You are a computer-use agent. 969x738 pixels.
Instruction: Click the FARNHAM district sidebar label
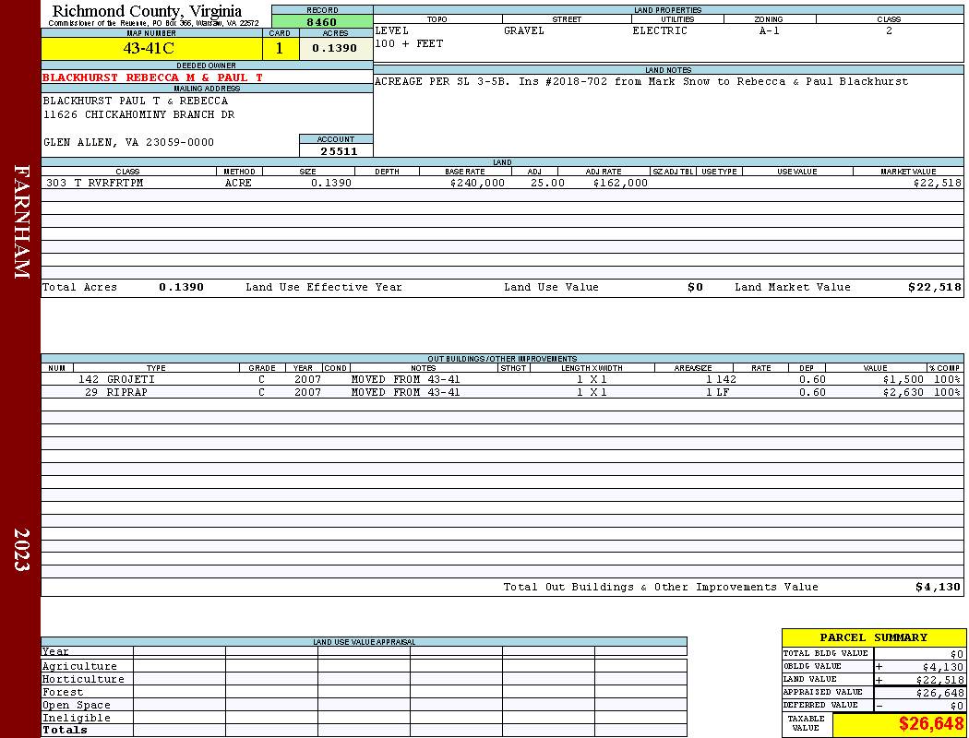coord(21,221)
